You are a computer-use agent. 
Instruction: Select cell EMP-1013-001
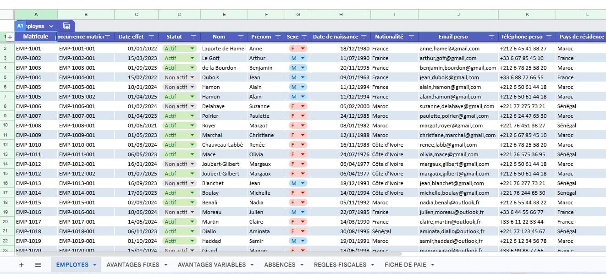(x=86, y=183)
